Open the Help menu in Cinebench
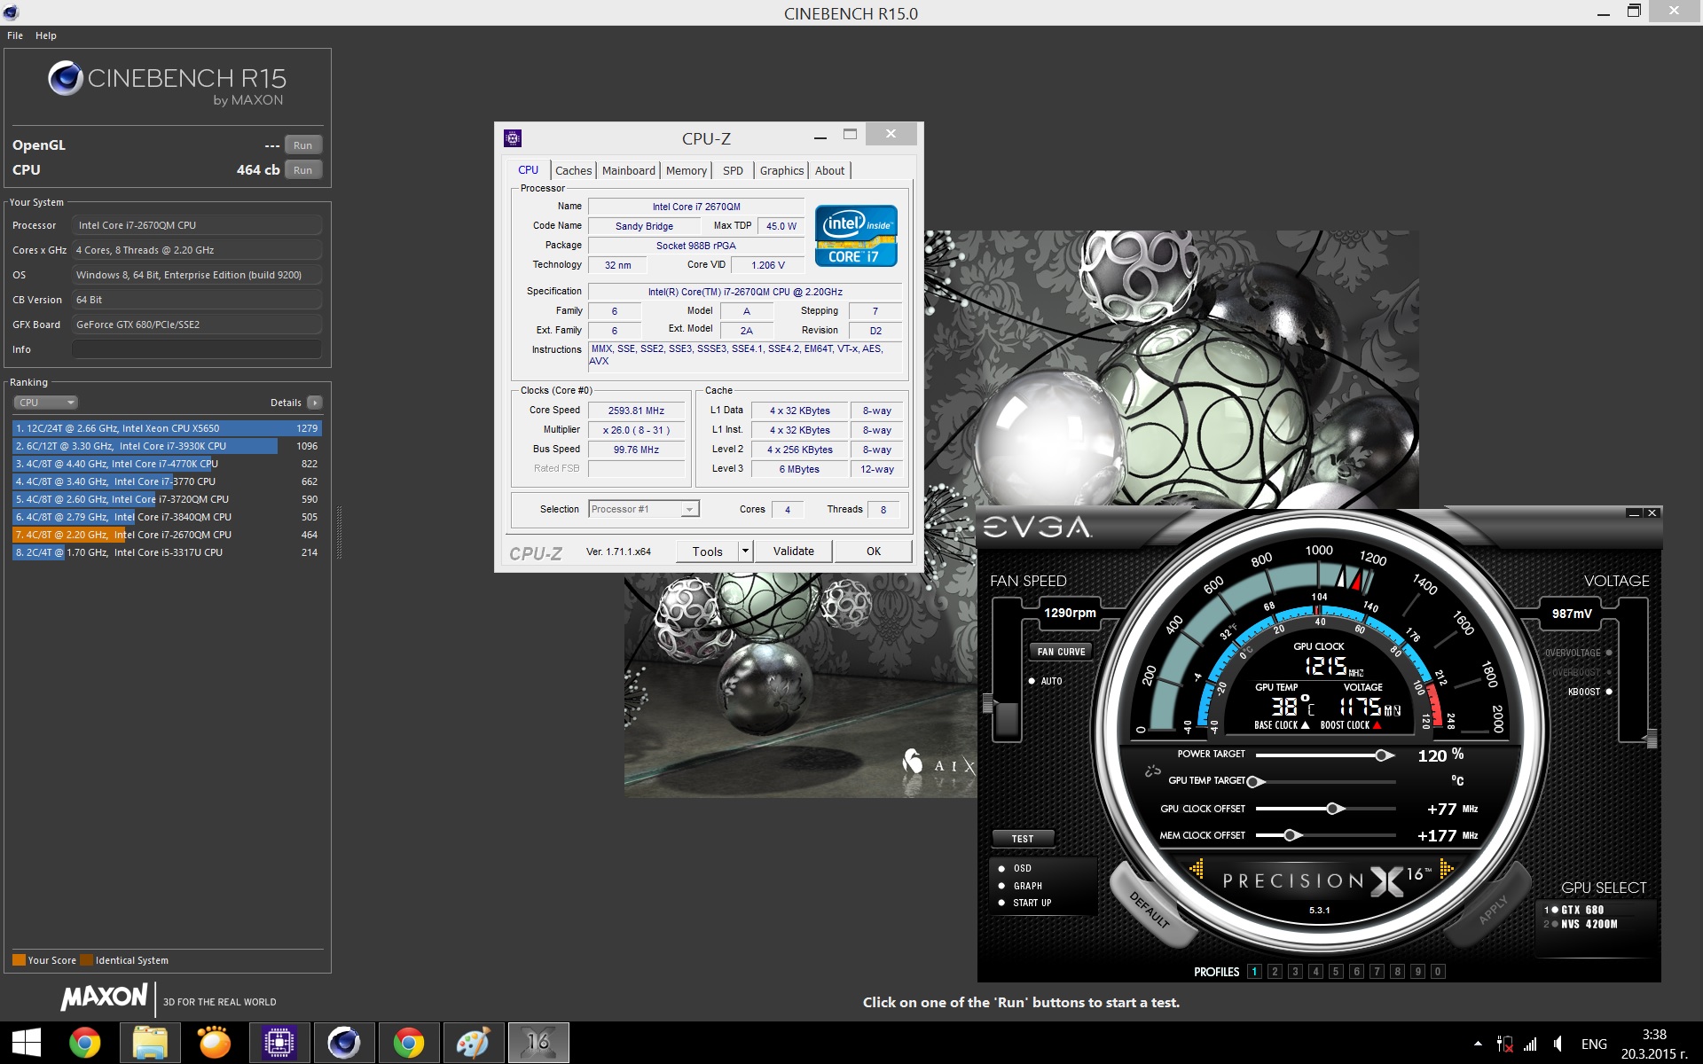 pos(46,35)
